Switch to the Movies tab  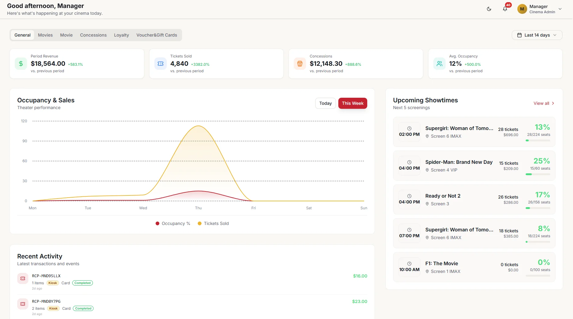(45, 35)
